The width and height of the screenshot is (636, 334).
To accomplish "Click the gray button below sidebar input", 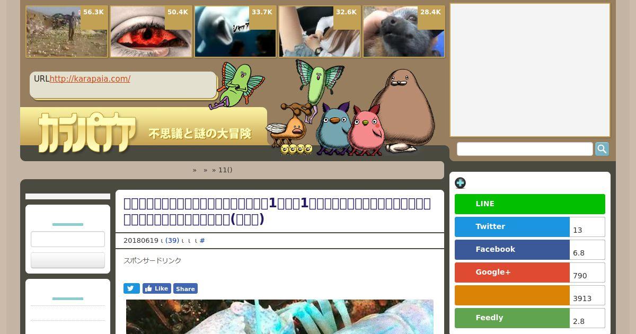I will coord(68,260).
